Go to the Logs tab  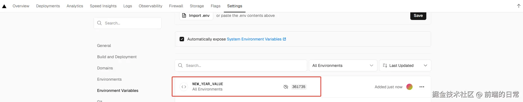point(128,6)
